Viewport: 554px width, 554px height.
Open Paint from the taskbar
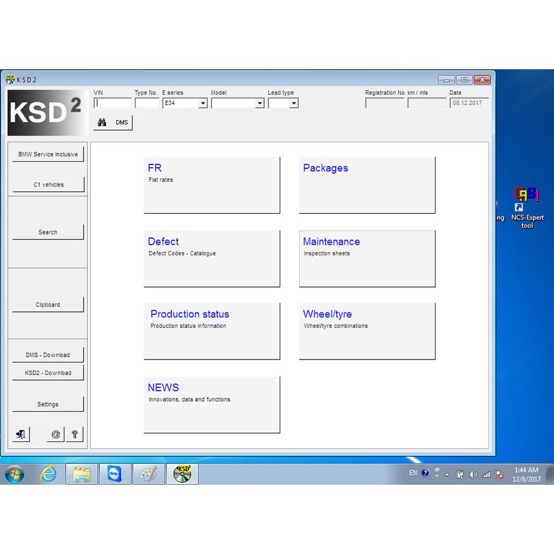pos(148,474)
